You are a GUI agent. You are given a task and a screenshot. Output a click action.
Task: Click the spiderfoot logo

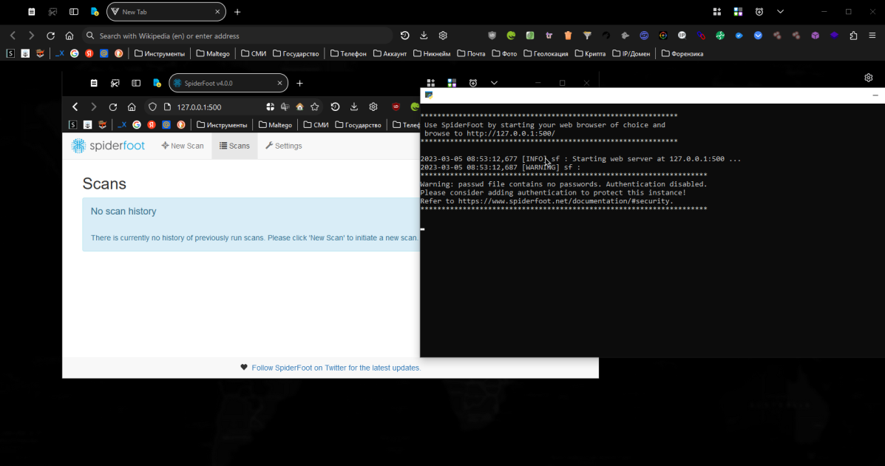(x=109, y=146)
